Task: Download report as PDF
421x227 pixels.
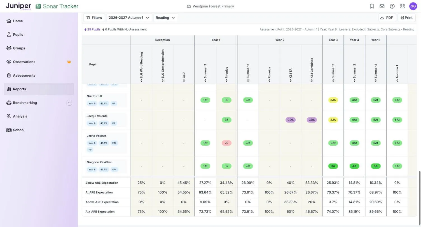Action: [387, 18]
